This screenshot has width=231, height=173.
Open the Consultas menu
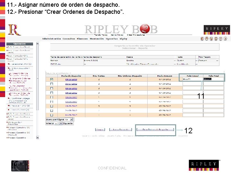click(x=69, y=39)
